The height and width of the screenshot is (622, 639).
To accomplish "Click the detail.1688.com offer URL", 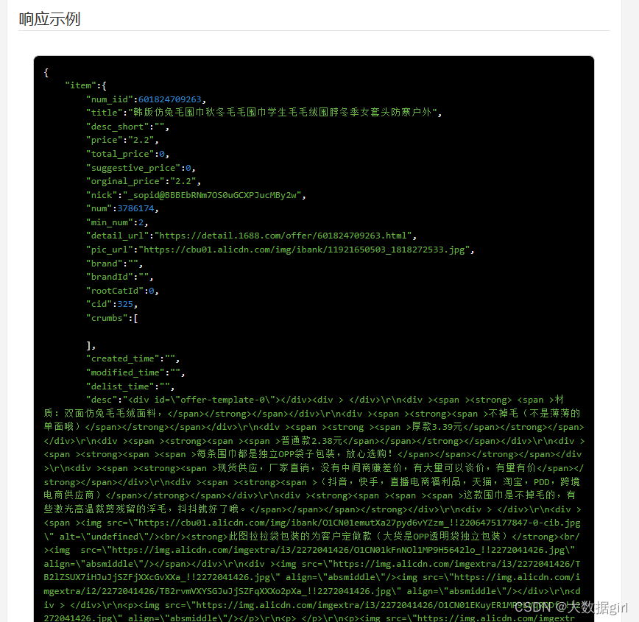I will point(283,236).
